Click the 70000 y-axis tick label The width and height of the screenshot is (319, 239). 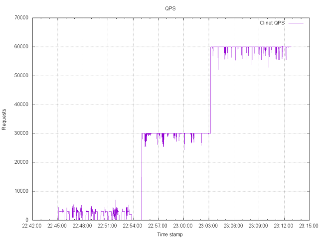21,18
